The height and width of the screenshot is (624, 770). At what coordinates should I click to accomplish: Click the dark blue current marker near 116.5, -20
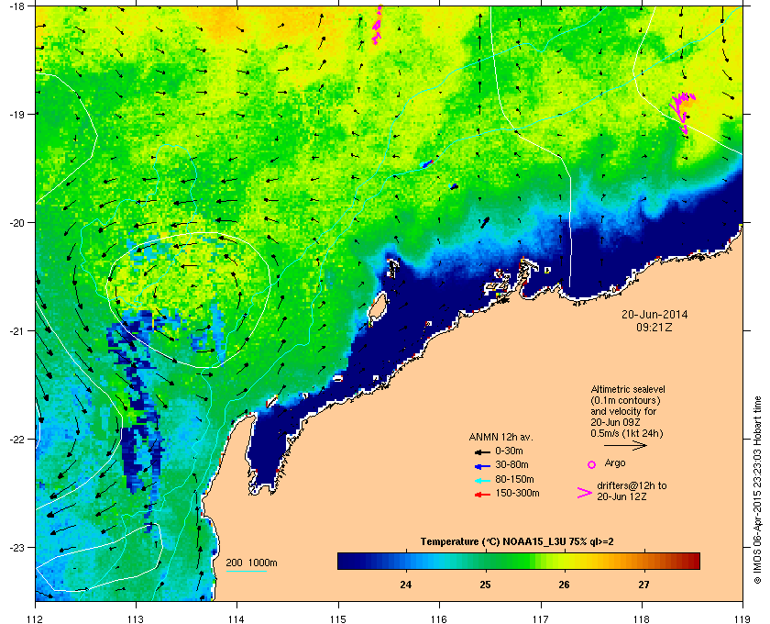[x=485, y=222]
